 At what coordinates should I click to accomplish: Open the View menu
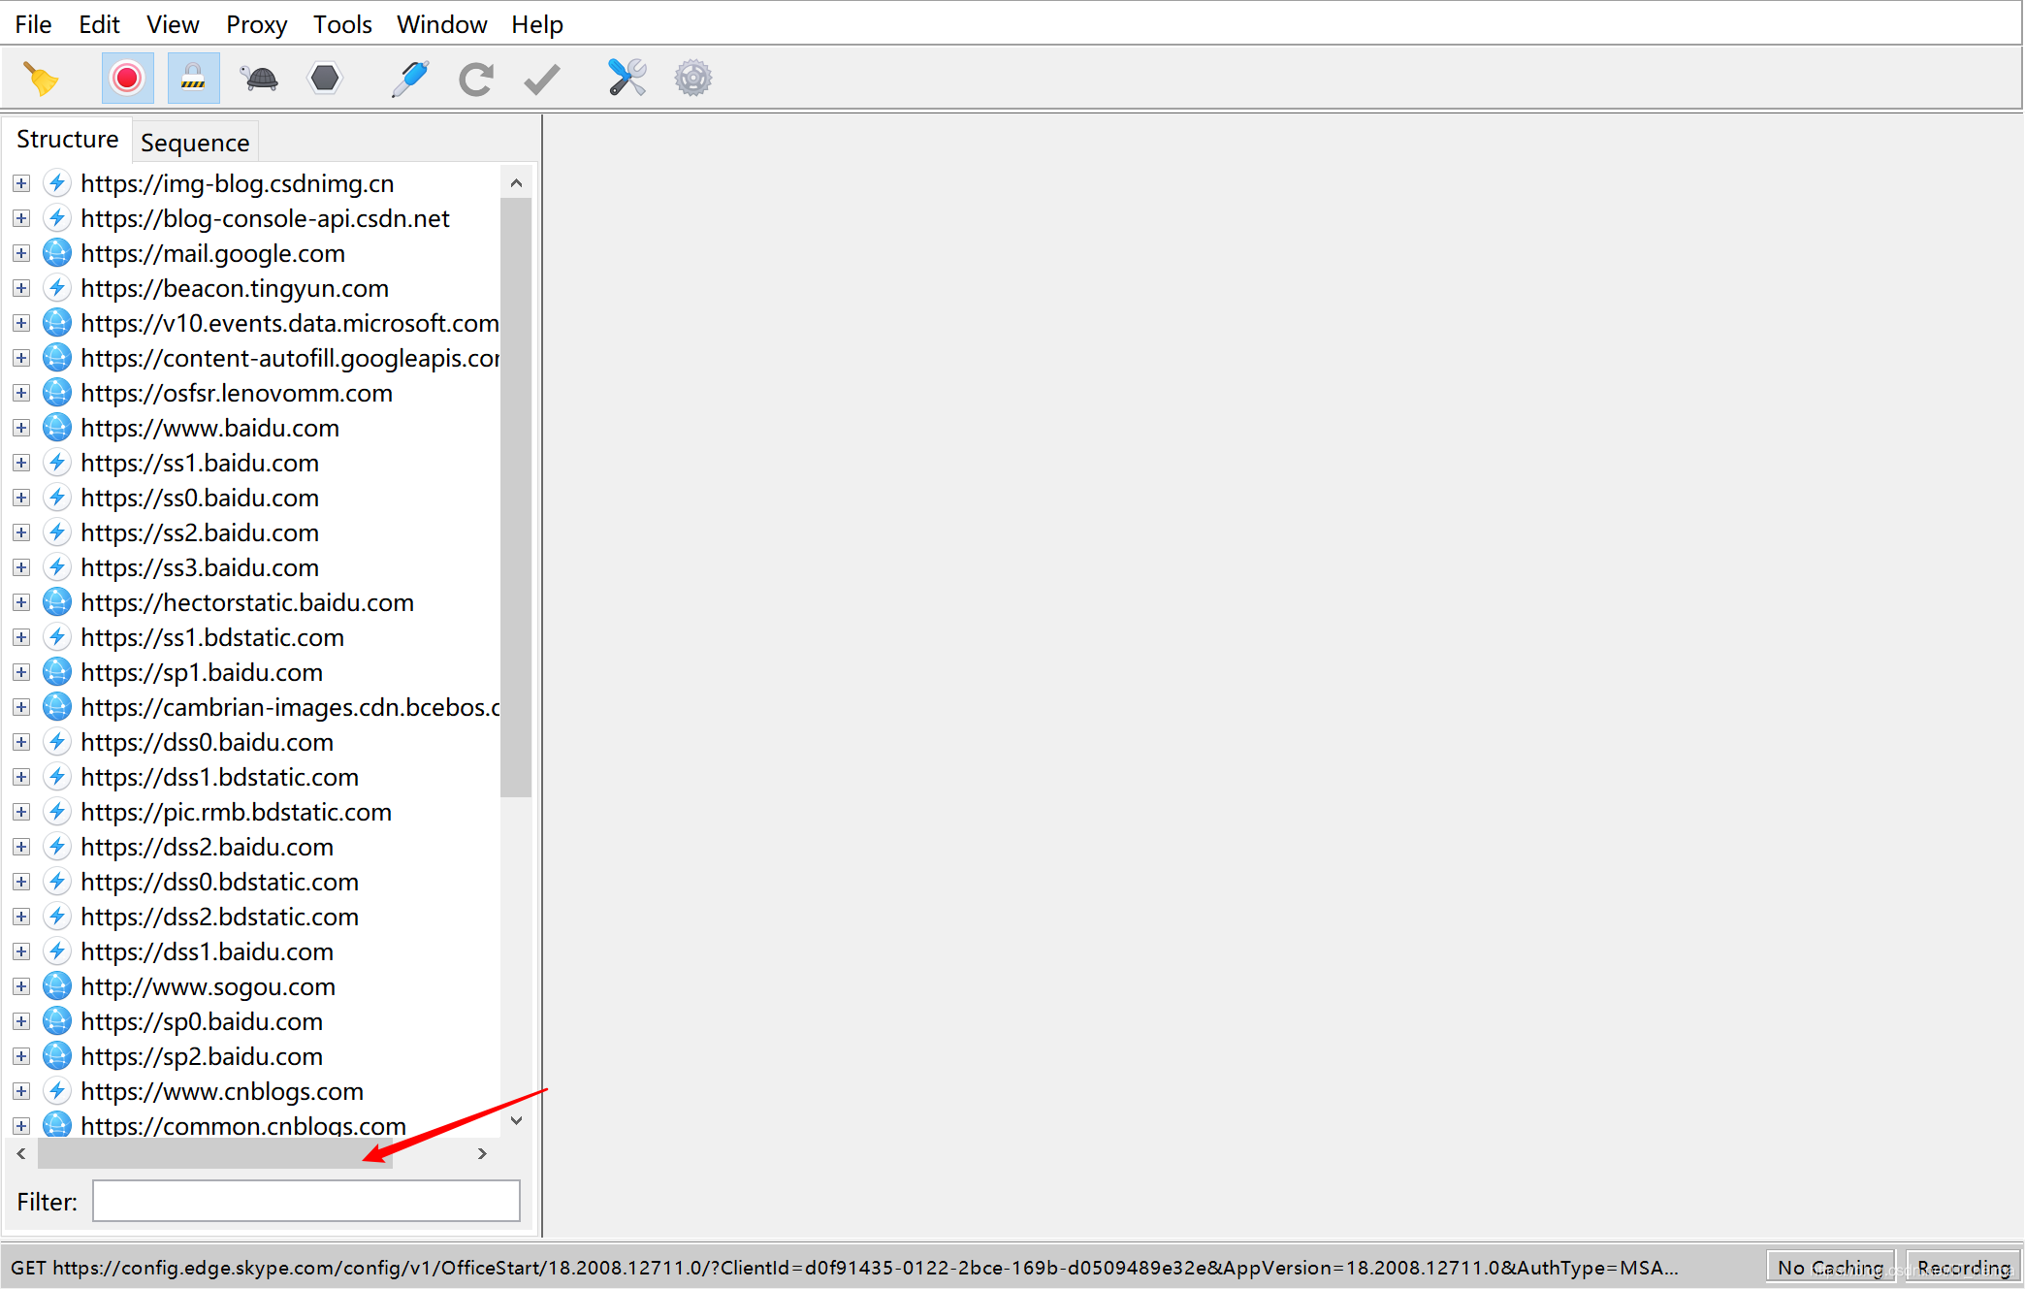[173, 24]
